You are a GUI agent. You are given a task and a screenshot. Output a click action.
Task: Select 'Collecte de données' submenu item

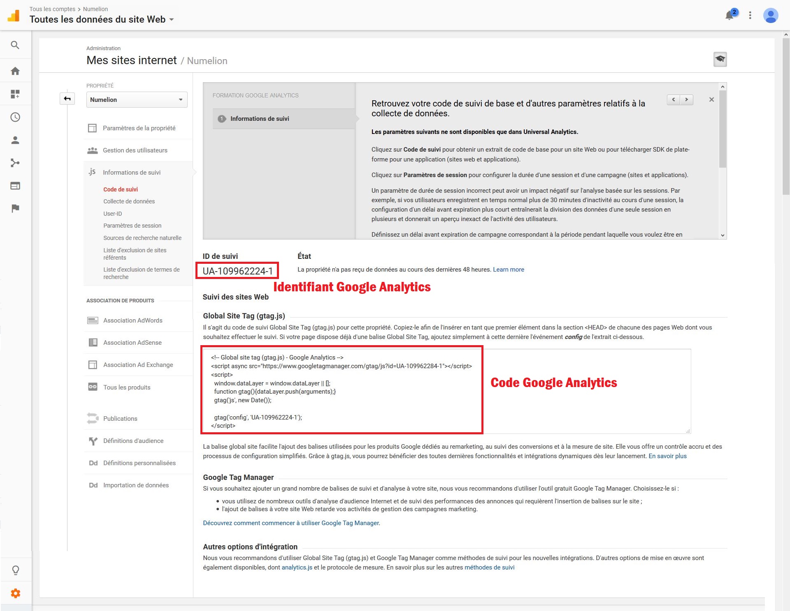tap(129, 201)
